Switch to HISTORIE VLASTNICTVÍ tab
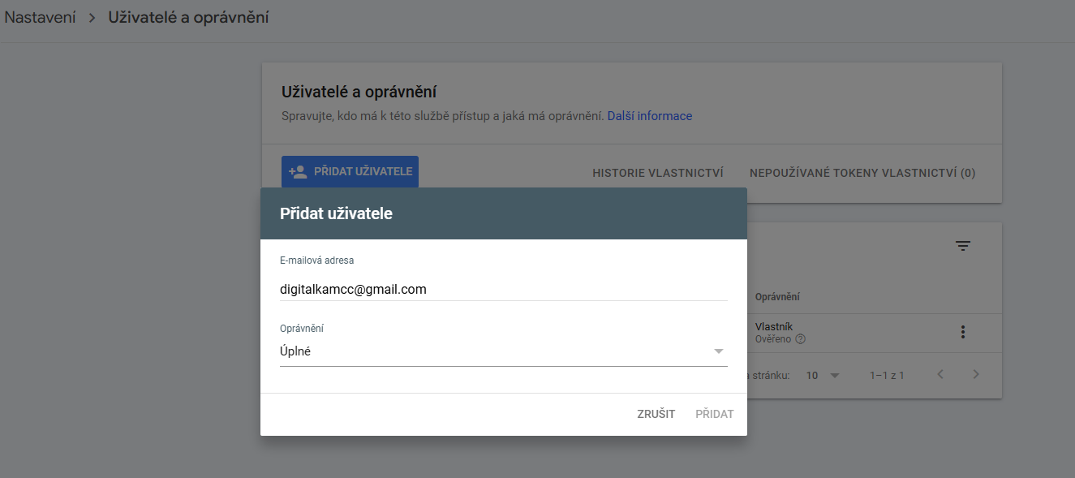 click(x=658, y=173)
